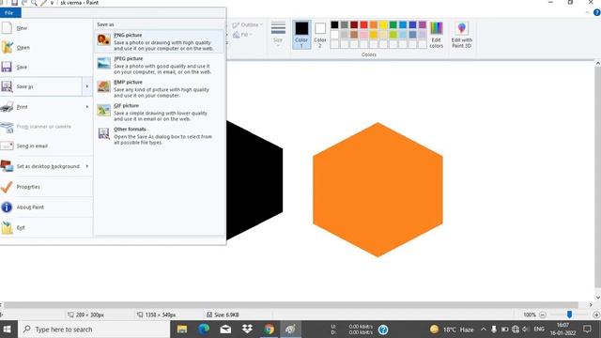The width and height of the screenshot is (601, 338).
Task: Open File Explorer from the taskbar
Action: click(x=182, y=330)
